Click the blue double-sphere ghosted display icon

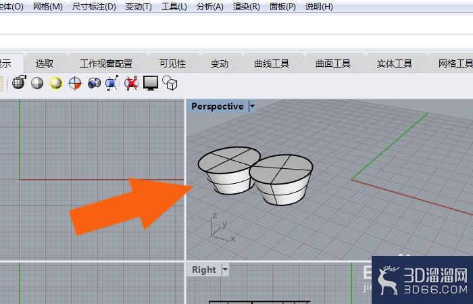pos(94,83)
